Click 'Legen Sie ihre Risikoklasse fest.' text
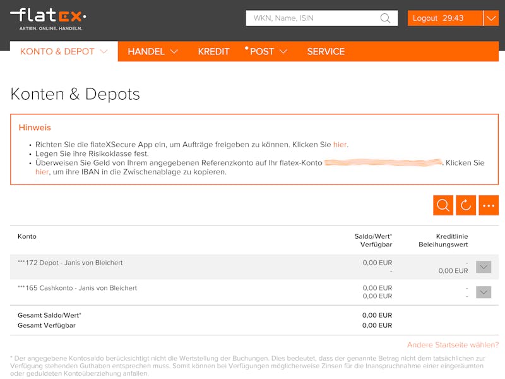Screen dimensions: 505x379 (x=92, y=153)
